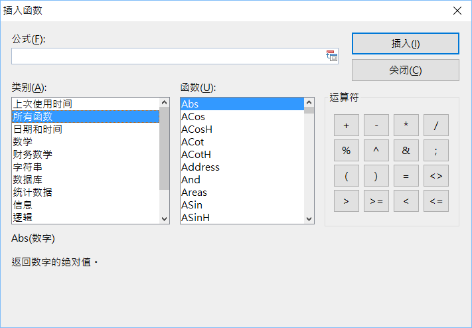Insert the minus operator
Screen dimensions: 472x328
click(x=376, y=125)
